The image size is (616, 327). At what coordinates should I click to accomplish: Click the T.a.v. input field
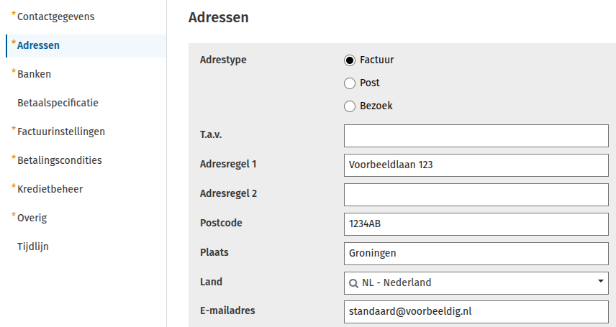coord(476,136)
